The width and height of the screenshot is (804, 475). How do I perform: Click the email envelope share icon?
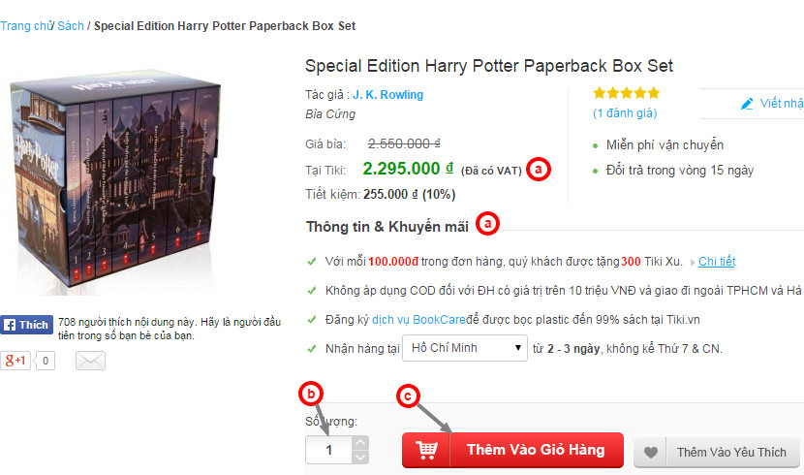coord(90,361)
